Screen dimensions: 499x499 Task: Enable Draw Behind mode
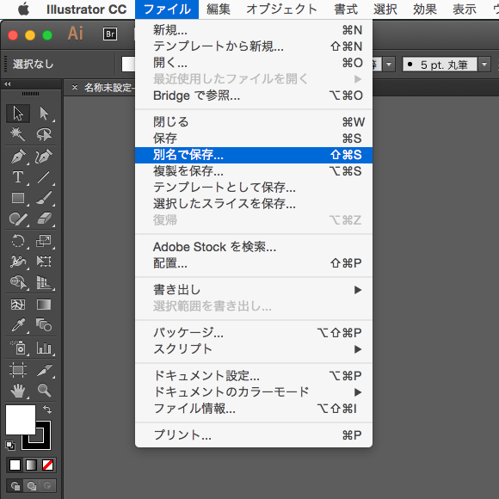pyautogui.click(x=31, y=485)
